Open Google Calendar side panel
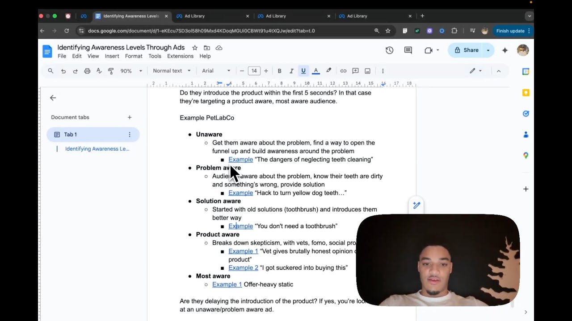The height and width of the screenshot is (321, 572). [526, 71]
